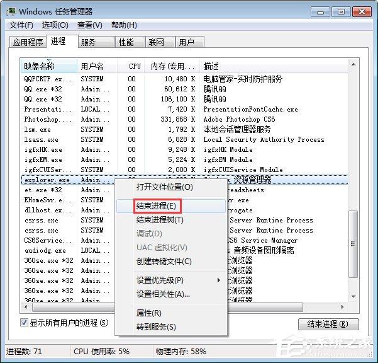The height and width of the screenshot is (363, 378).
Task: Open the 选项(O) menu
Action: click(x=55, y=25)
